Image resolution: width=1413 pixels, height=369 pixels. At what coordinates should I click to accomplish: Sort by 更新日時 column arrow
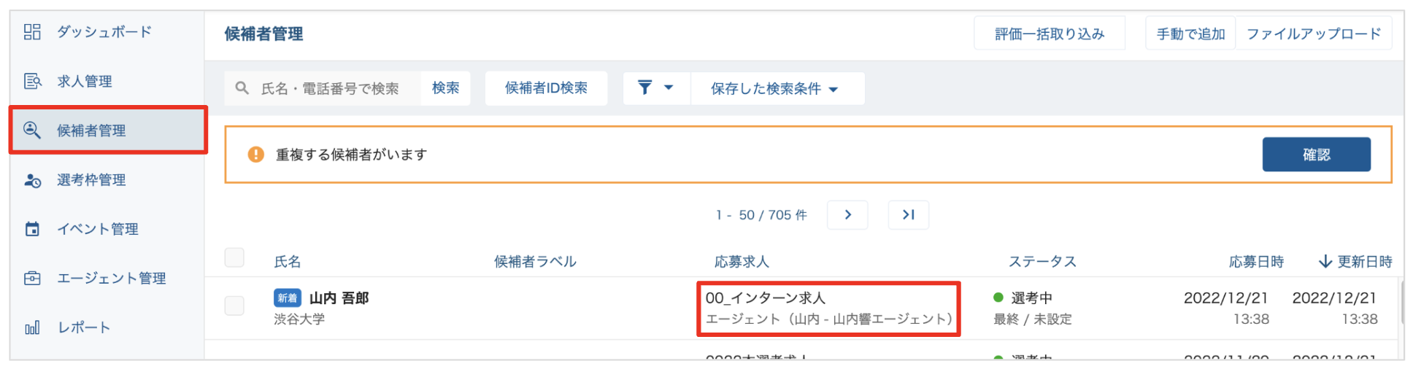point(1325,262)
